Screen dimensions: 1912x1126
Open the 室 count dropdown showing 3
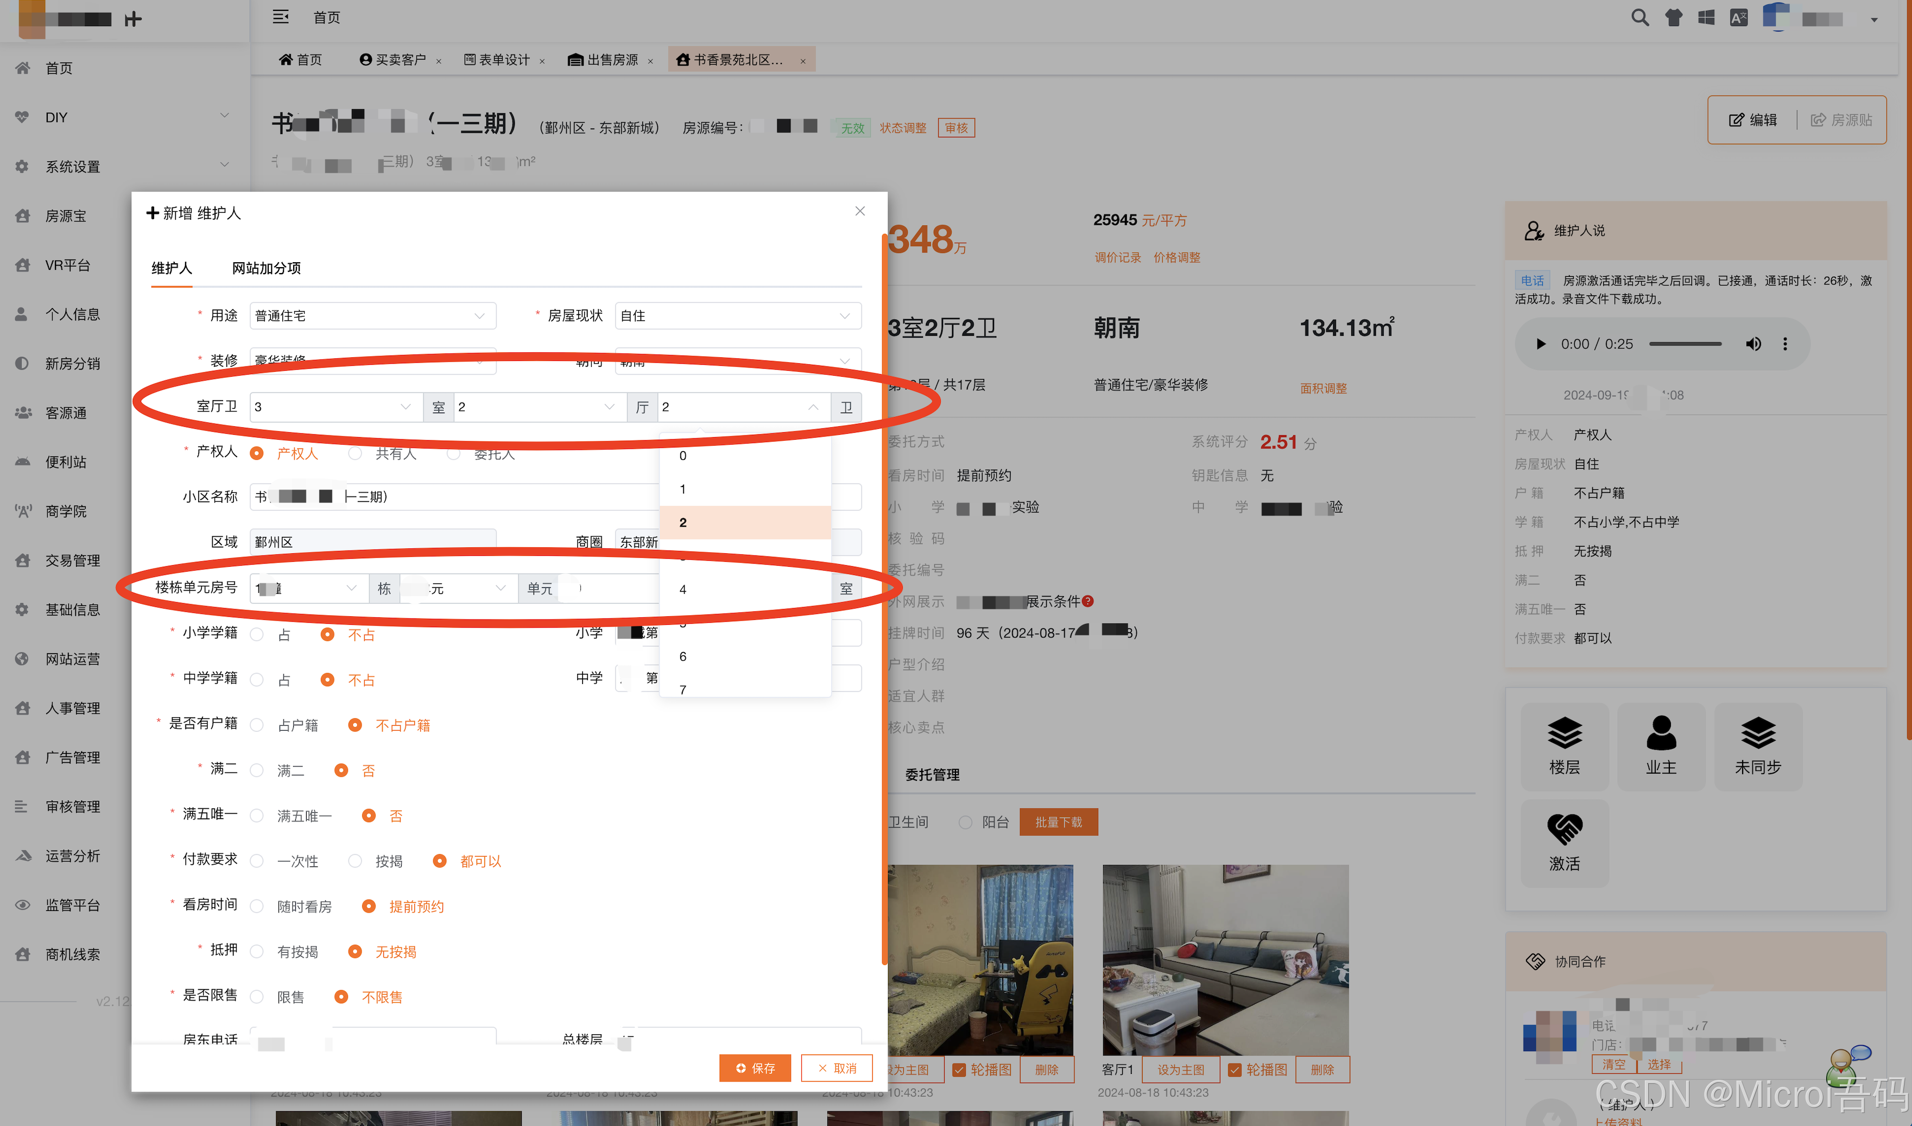[336, 407]
